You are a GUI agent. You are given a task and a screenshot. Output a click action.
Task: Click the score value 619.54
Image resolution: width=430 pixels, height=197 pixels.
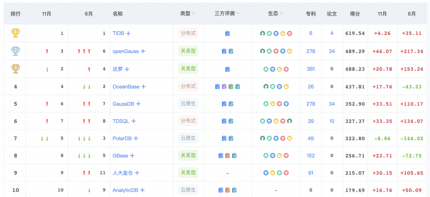[355, 33]
